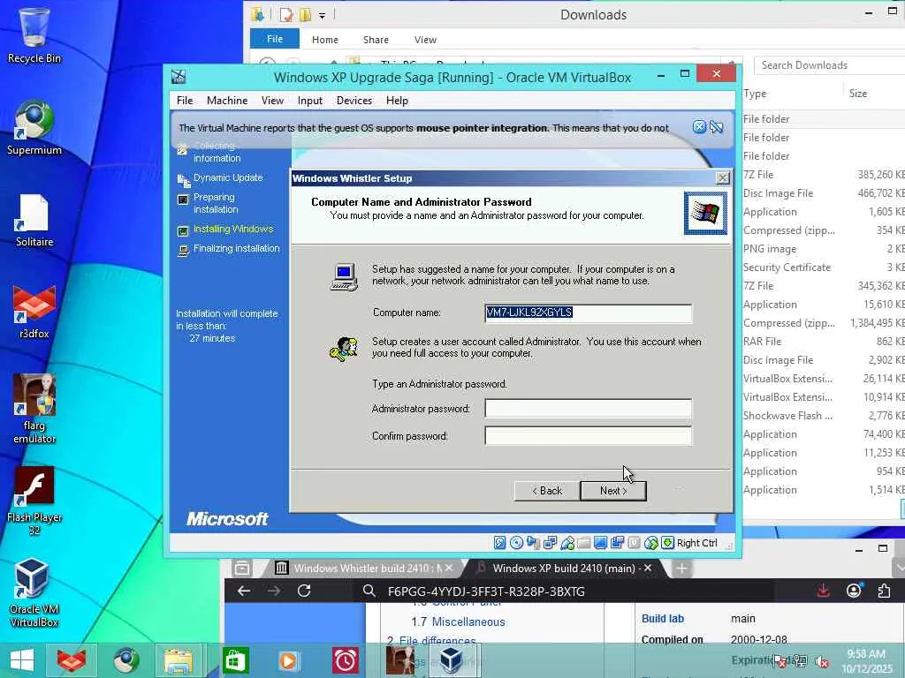
Task: Sort Downloads by the Size column header
Action: 857,94
